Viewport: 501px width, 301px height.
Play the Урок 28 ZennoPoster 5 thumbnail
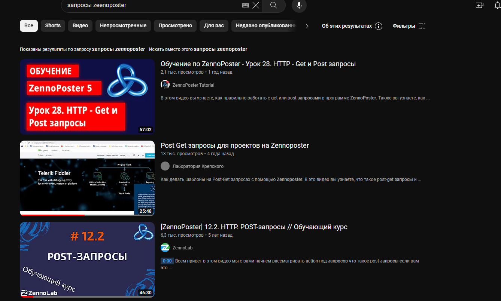tap(87, 97)
